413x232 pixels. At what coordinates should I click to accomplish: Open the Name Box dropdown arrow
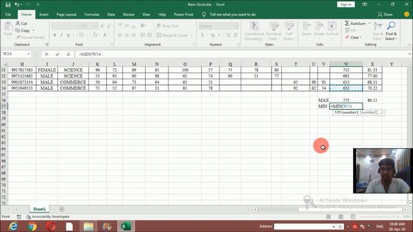click(28, 54)
